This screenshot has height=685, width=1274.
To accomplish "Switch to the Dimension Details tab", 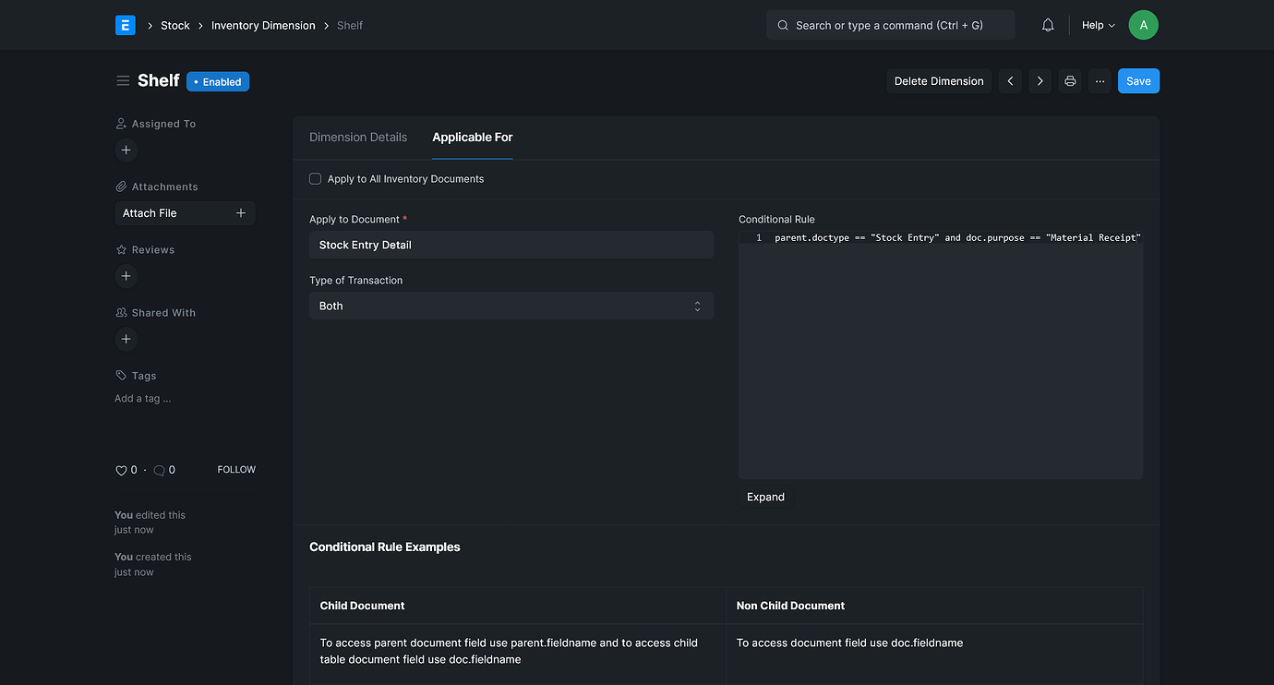I will [358, 137].
